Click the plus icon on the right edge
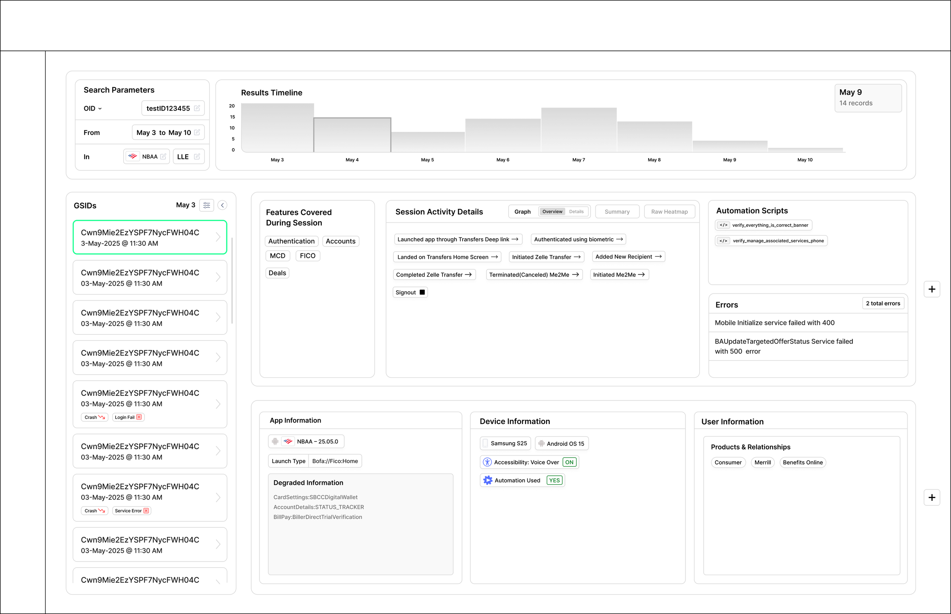 tap(932, 289)
